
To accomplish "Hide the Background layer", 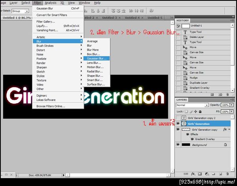I will (x=178, y=145).
